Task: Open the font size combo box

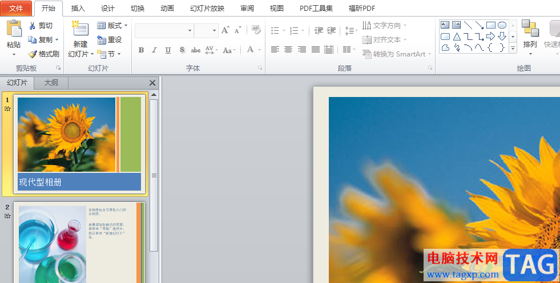Action: tap(206, 31)
